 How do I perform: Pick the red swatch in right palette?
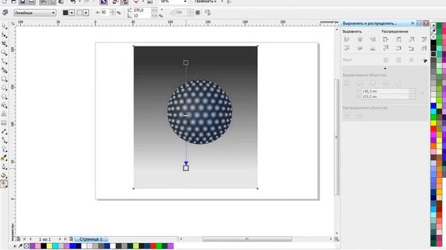tap(433, 128)
